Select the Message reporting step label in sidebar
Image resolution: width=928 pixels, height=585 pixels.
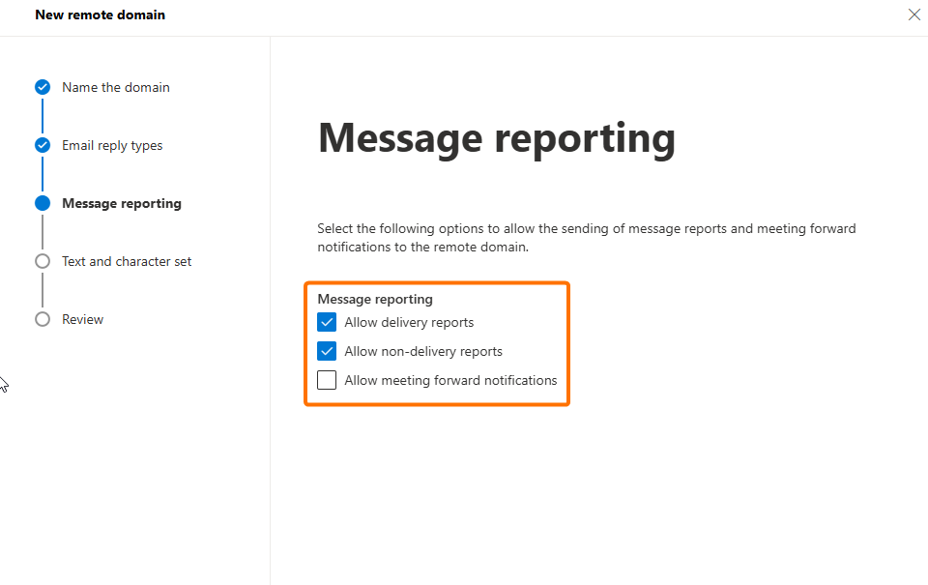coord(121,203)
